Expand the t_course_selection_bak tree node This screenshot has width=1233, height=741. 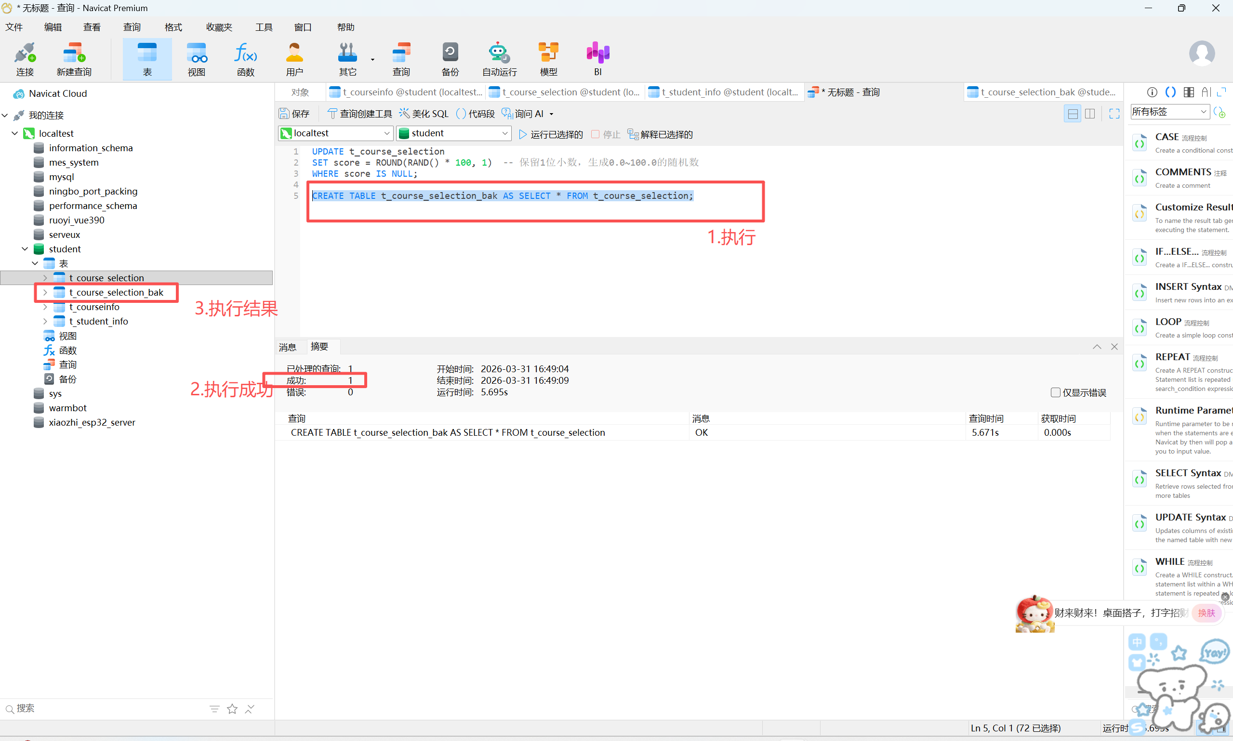(45, 293)
